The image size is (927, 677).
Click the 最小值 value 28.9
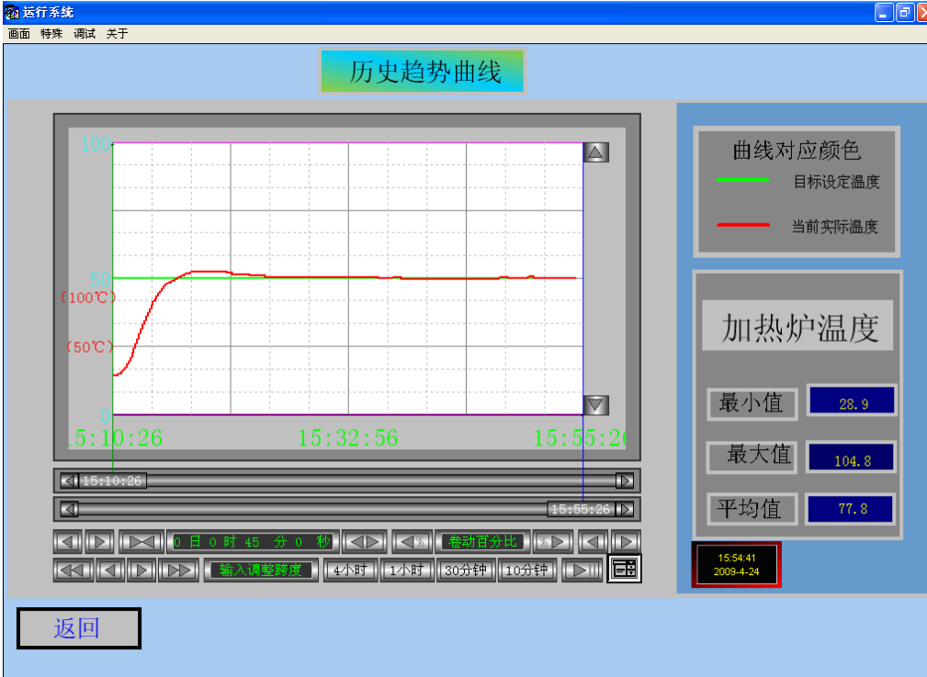852,401
